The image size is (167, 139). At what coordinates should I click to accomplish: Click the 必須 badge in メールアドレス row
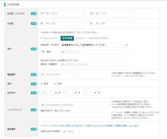click(x=34, y=110)
